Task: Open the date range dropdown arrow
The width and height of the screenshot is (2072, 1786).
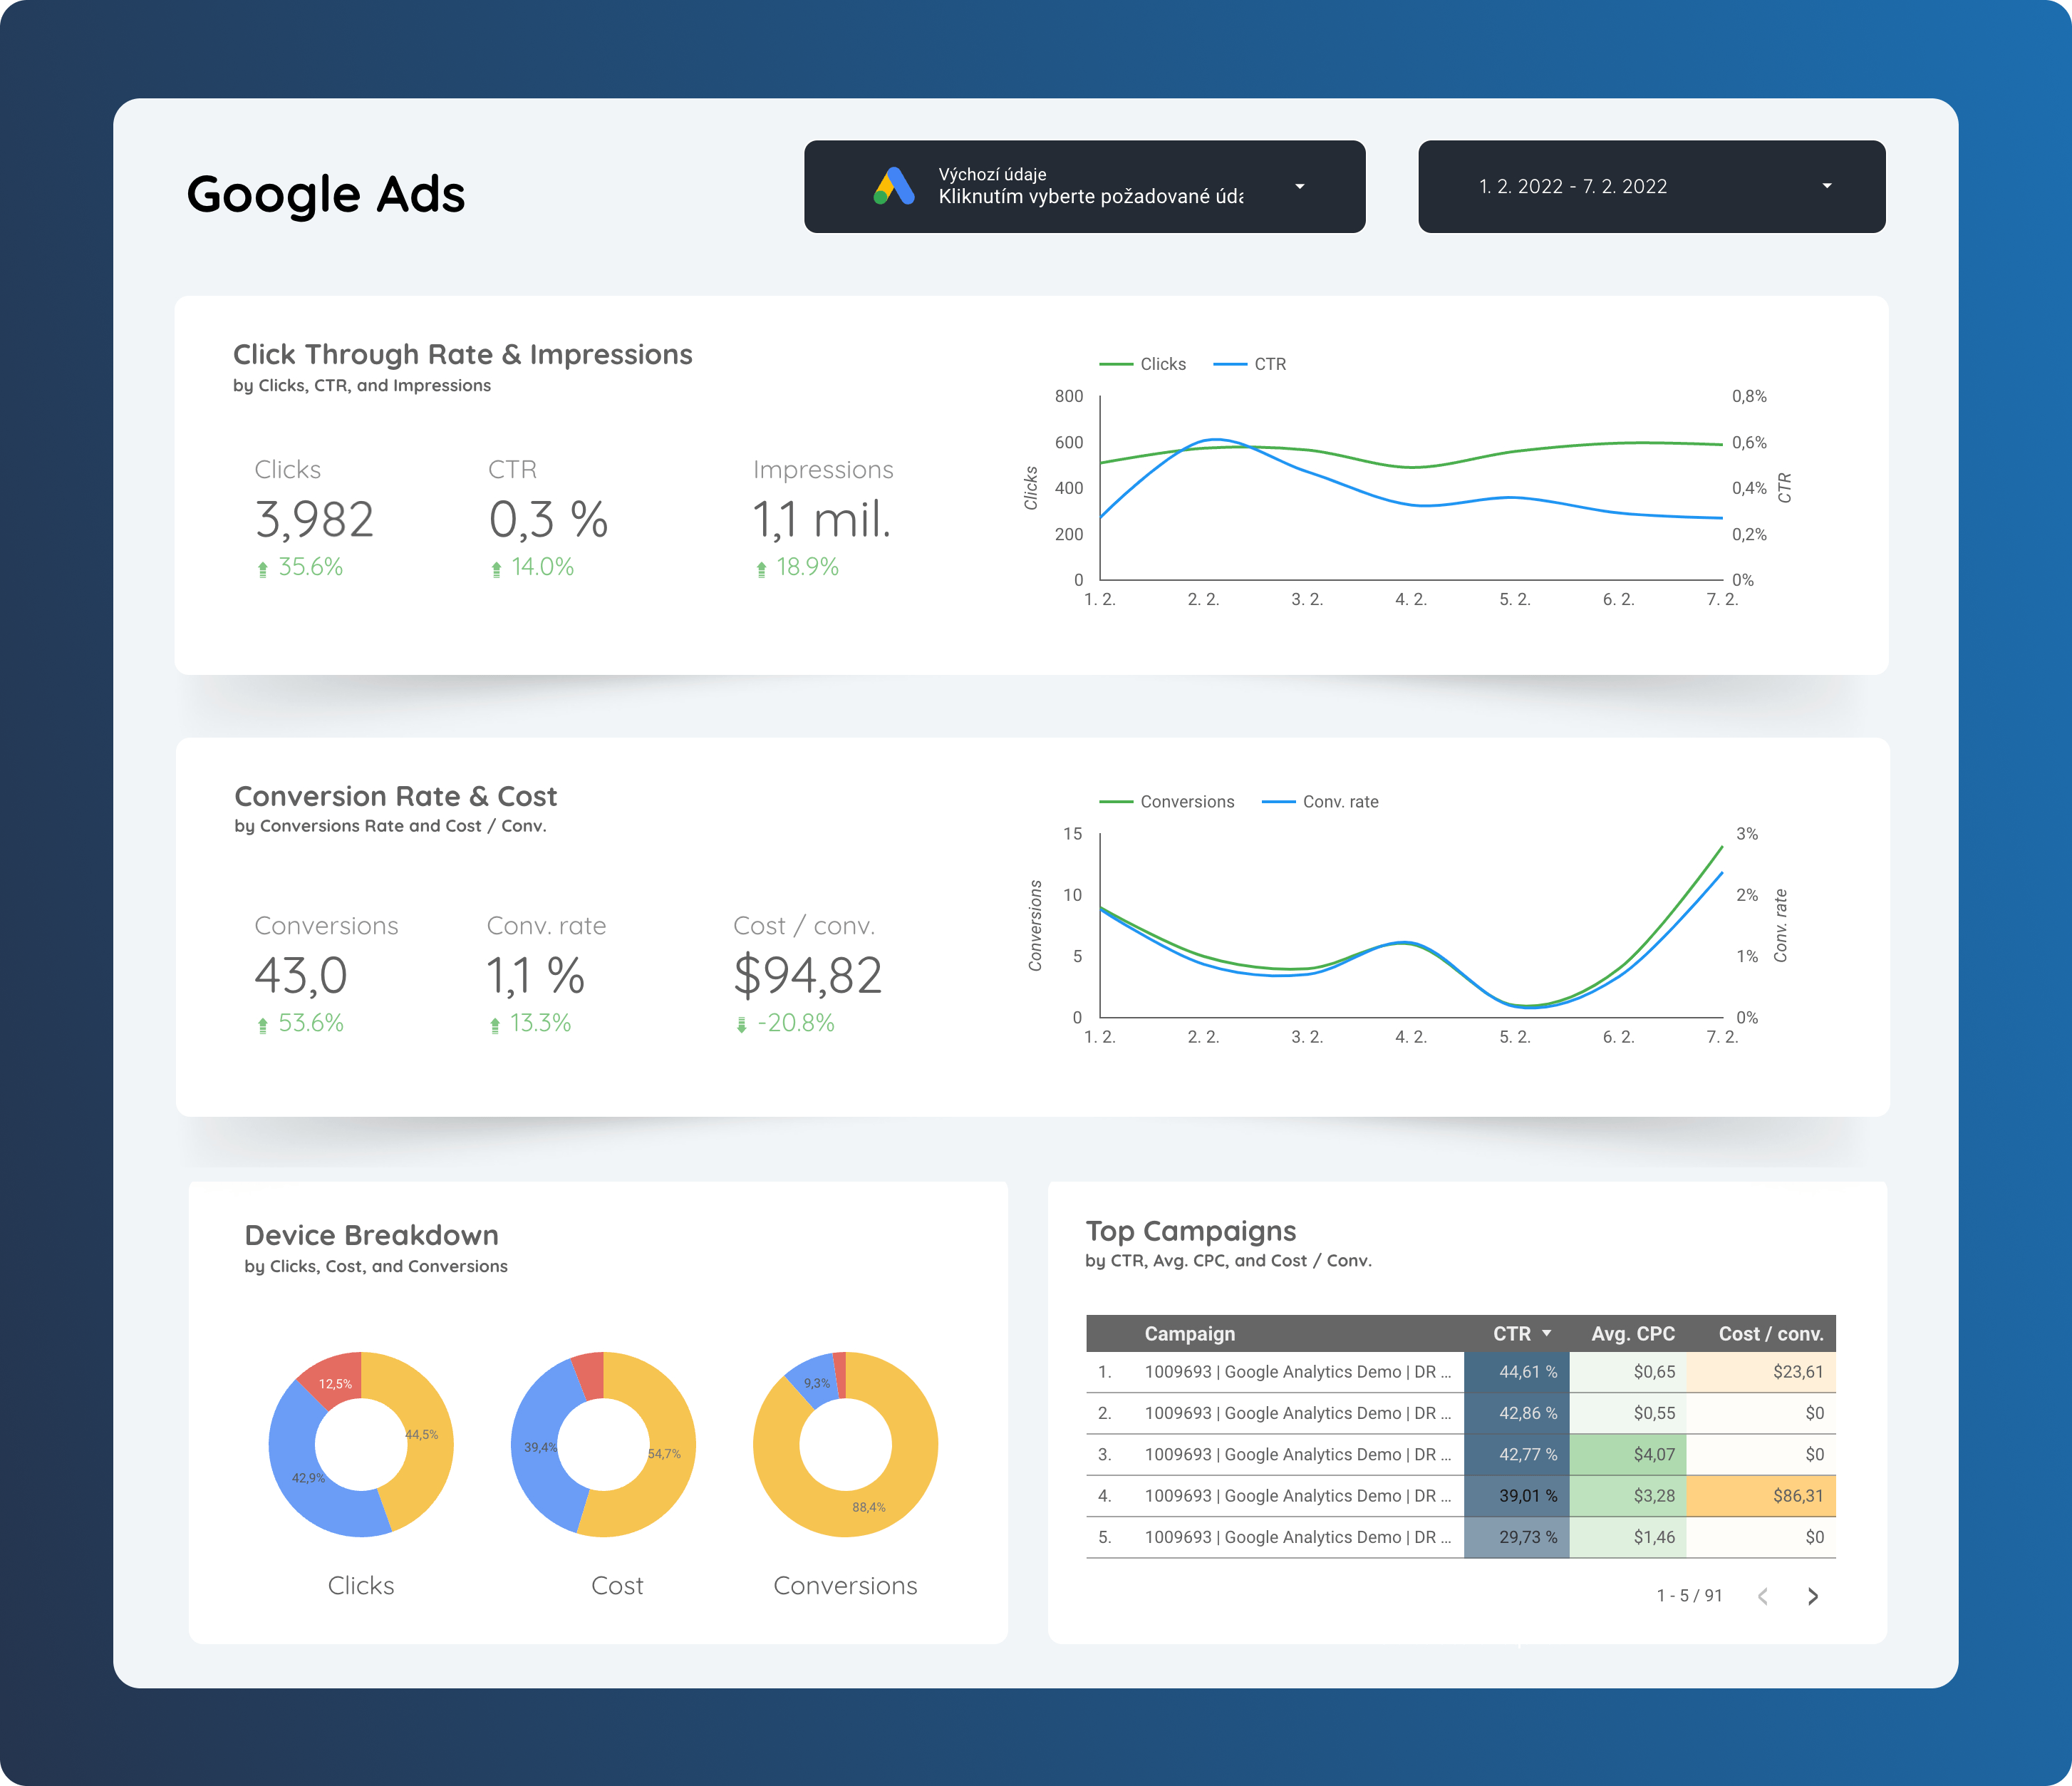Action: 1827,186
